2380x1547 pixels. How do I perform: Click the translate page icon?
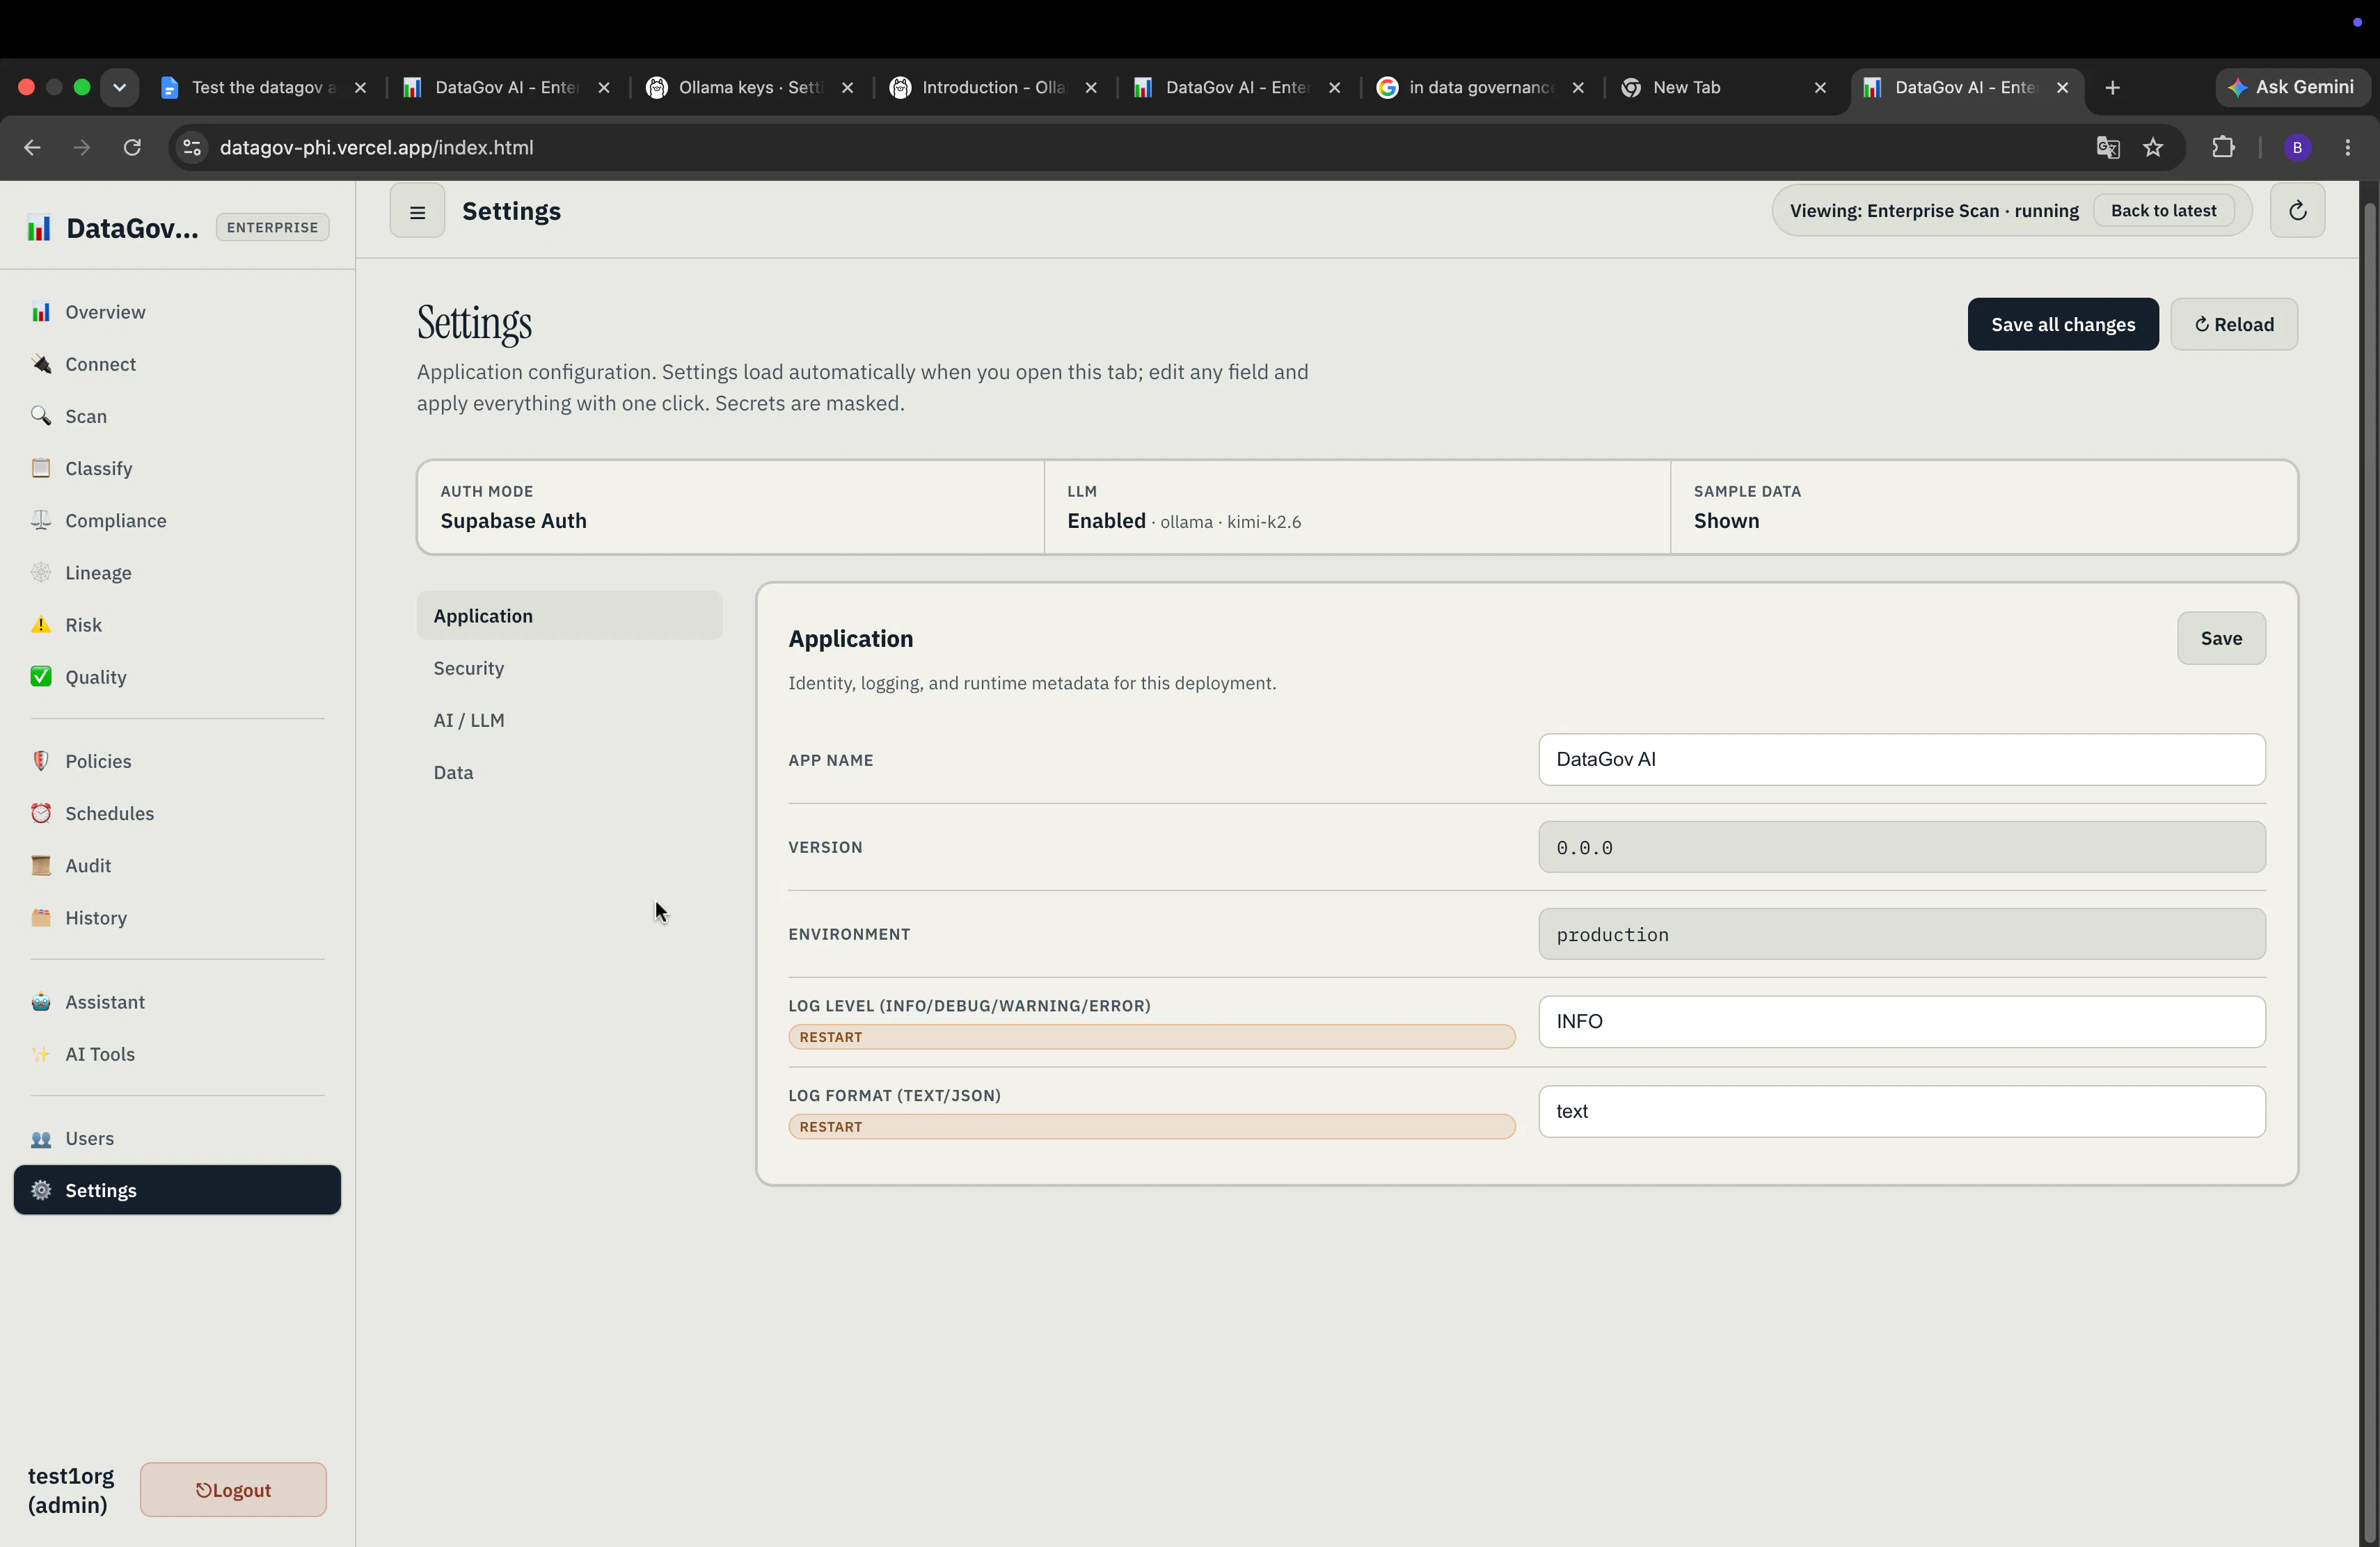[2108, 147]
